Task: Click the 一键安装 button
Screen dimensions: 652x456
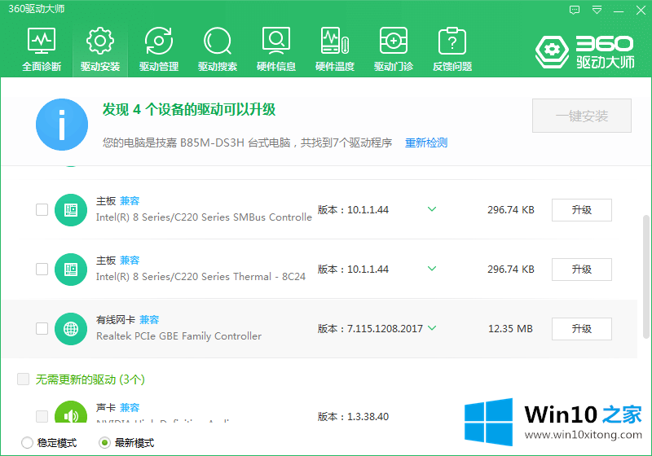Action: (582, 116)
